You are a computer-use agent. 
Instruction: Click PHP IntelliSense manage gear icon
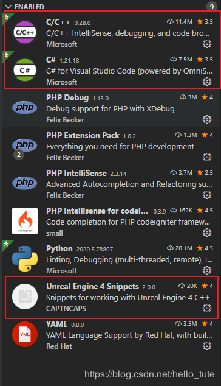(207, 195)
